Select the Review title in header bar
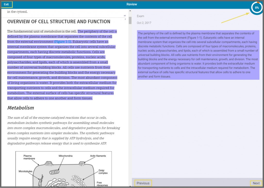This screenshot has height=188, width=264. pos(132,4)
